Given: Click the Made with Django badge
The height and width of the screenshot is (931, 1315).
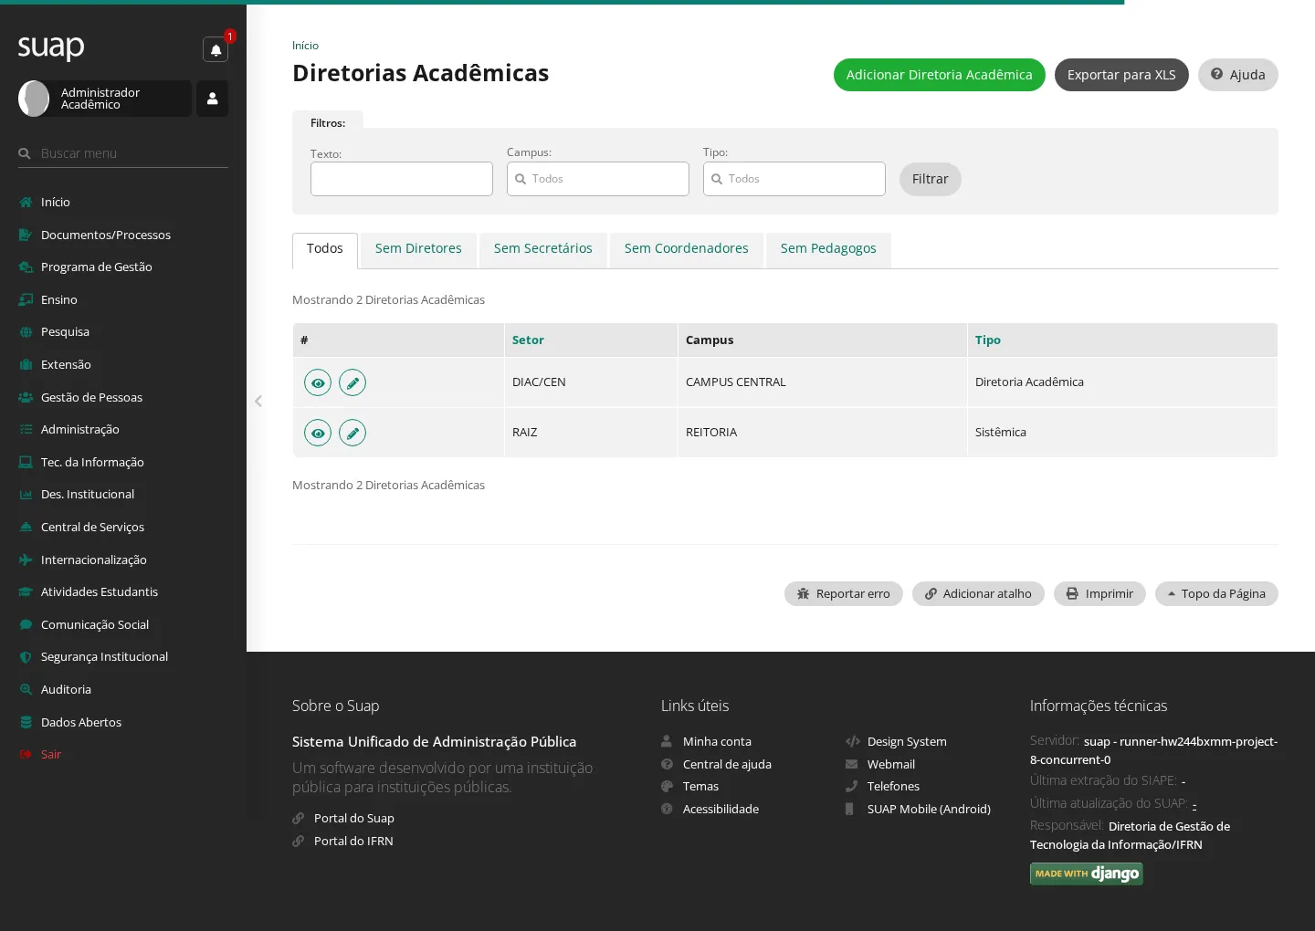Looking at the screenshot, I should pyautogui.click(x=1087, y=873).
